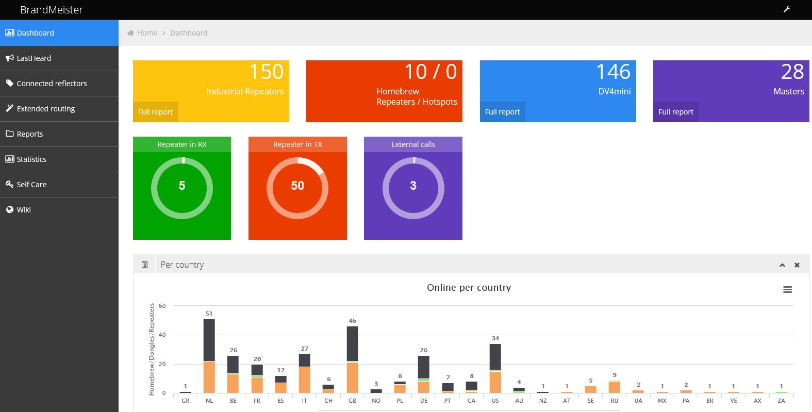812x412 pixels.
Task: Click the Reports folder icon
Action: [9, 134]
